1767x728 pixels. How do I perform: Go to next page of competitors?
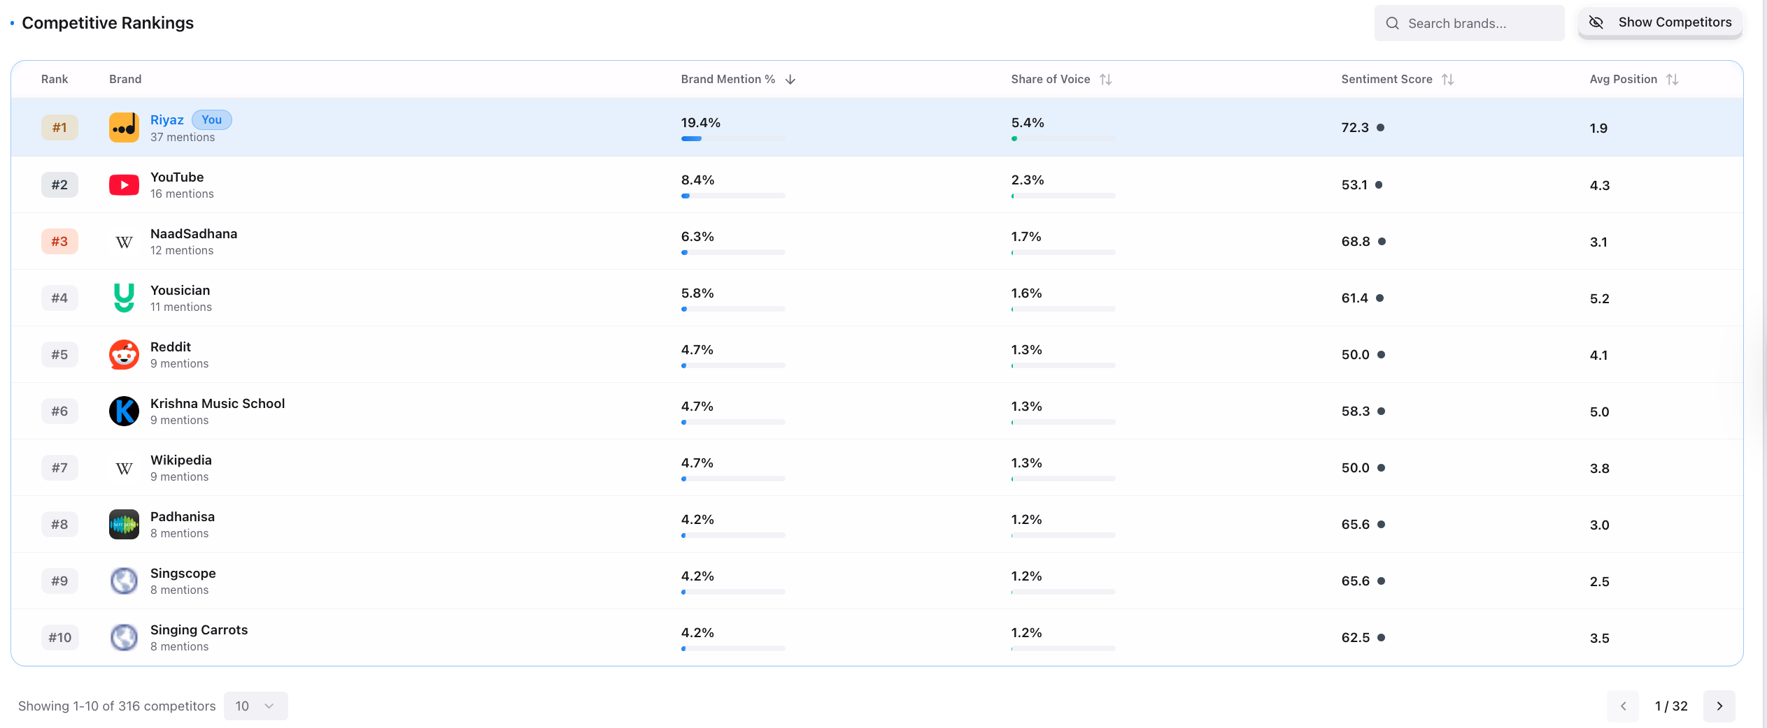1719,706
